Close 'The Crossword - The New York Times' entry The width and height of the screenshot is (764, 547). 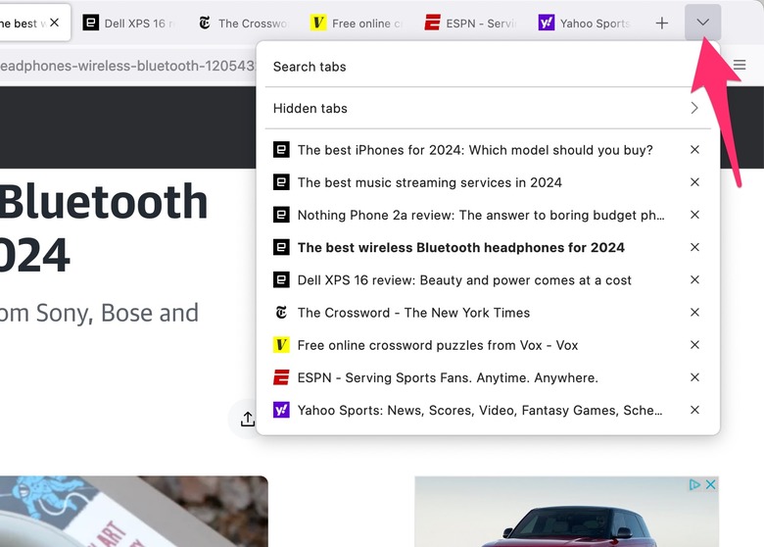pyautogui.click(x=695, y=313)
